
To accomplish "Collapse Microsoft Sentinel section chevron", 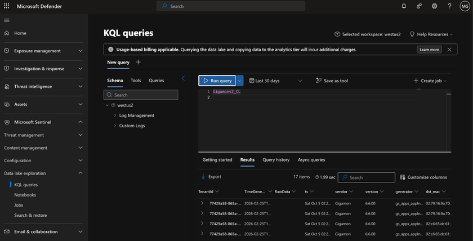I will pyautogui.click(x=80, y=122).
